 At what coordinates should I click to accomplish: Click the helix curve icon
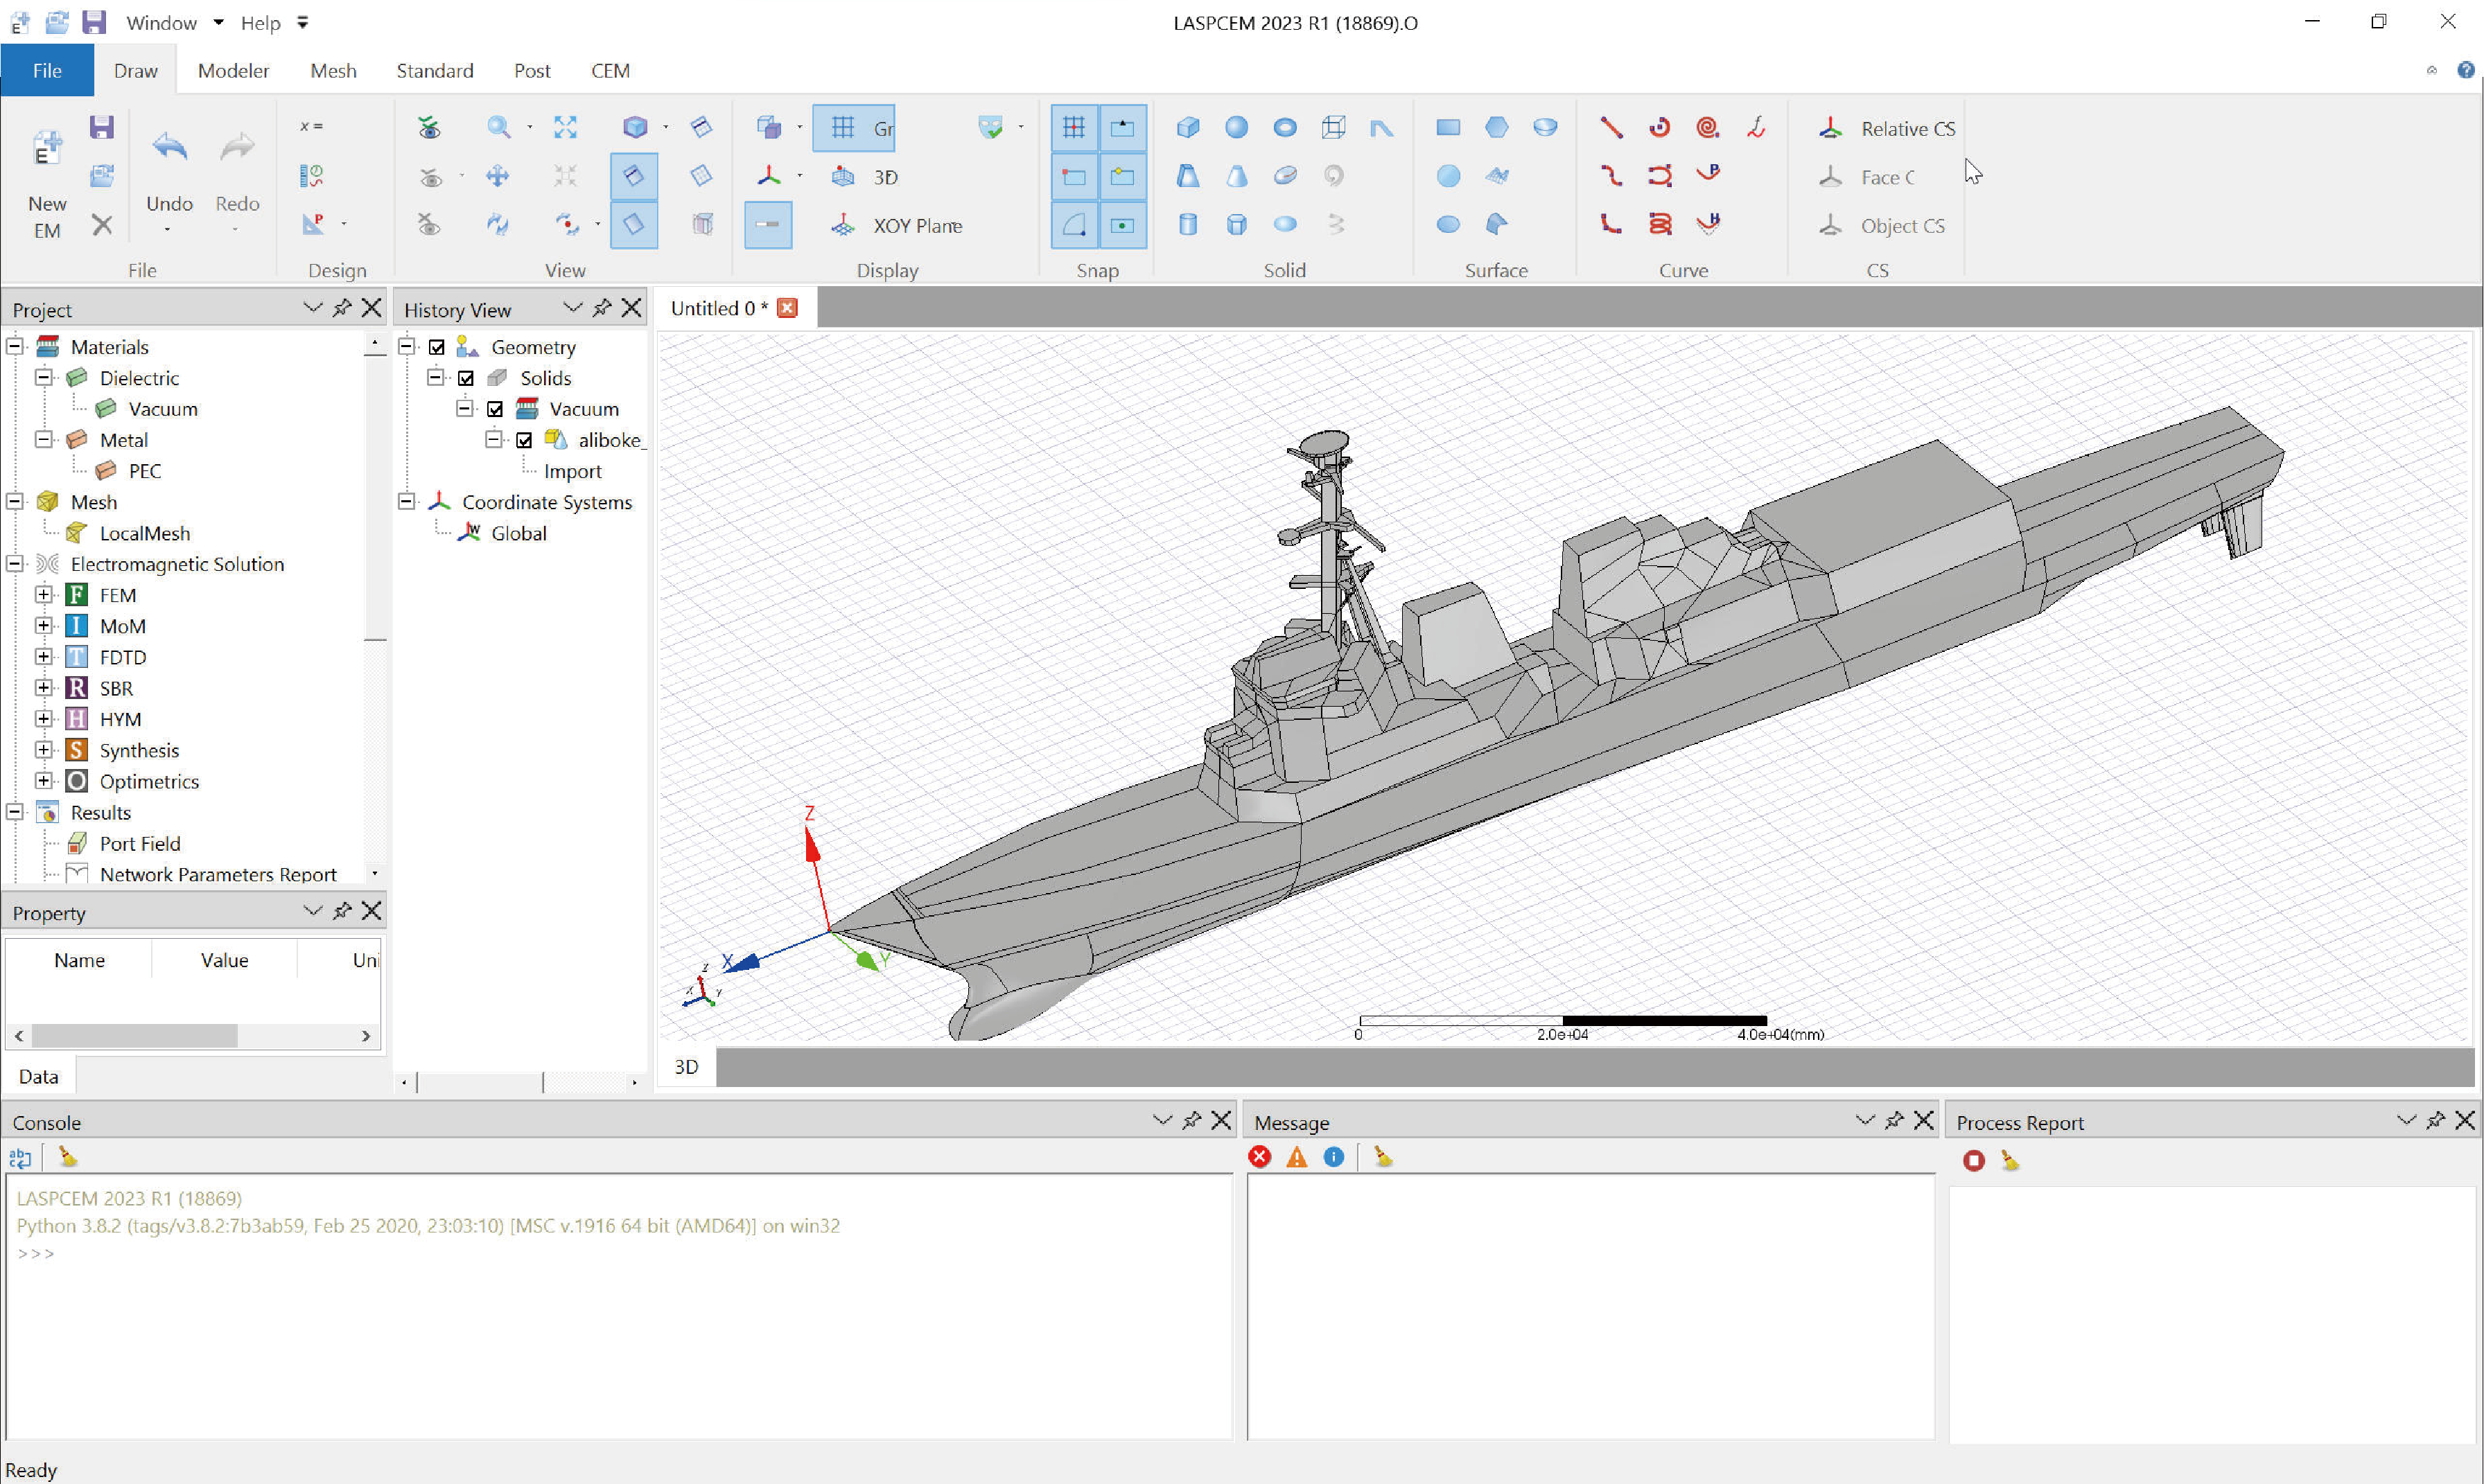click(x=1660, y=224)
